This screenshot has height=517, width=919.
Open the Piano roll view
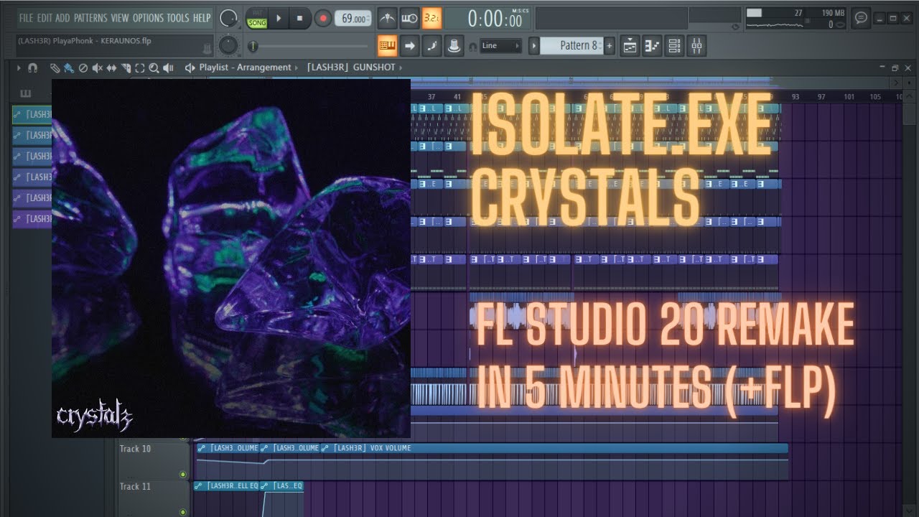(652, 46)
